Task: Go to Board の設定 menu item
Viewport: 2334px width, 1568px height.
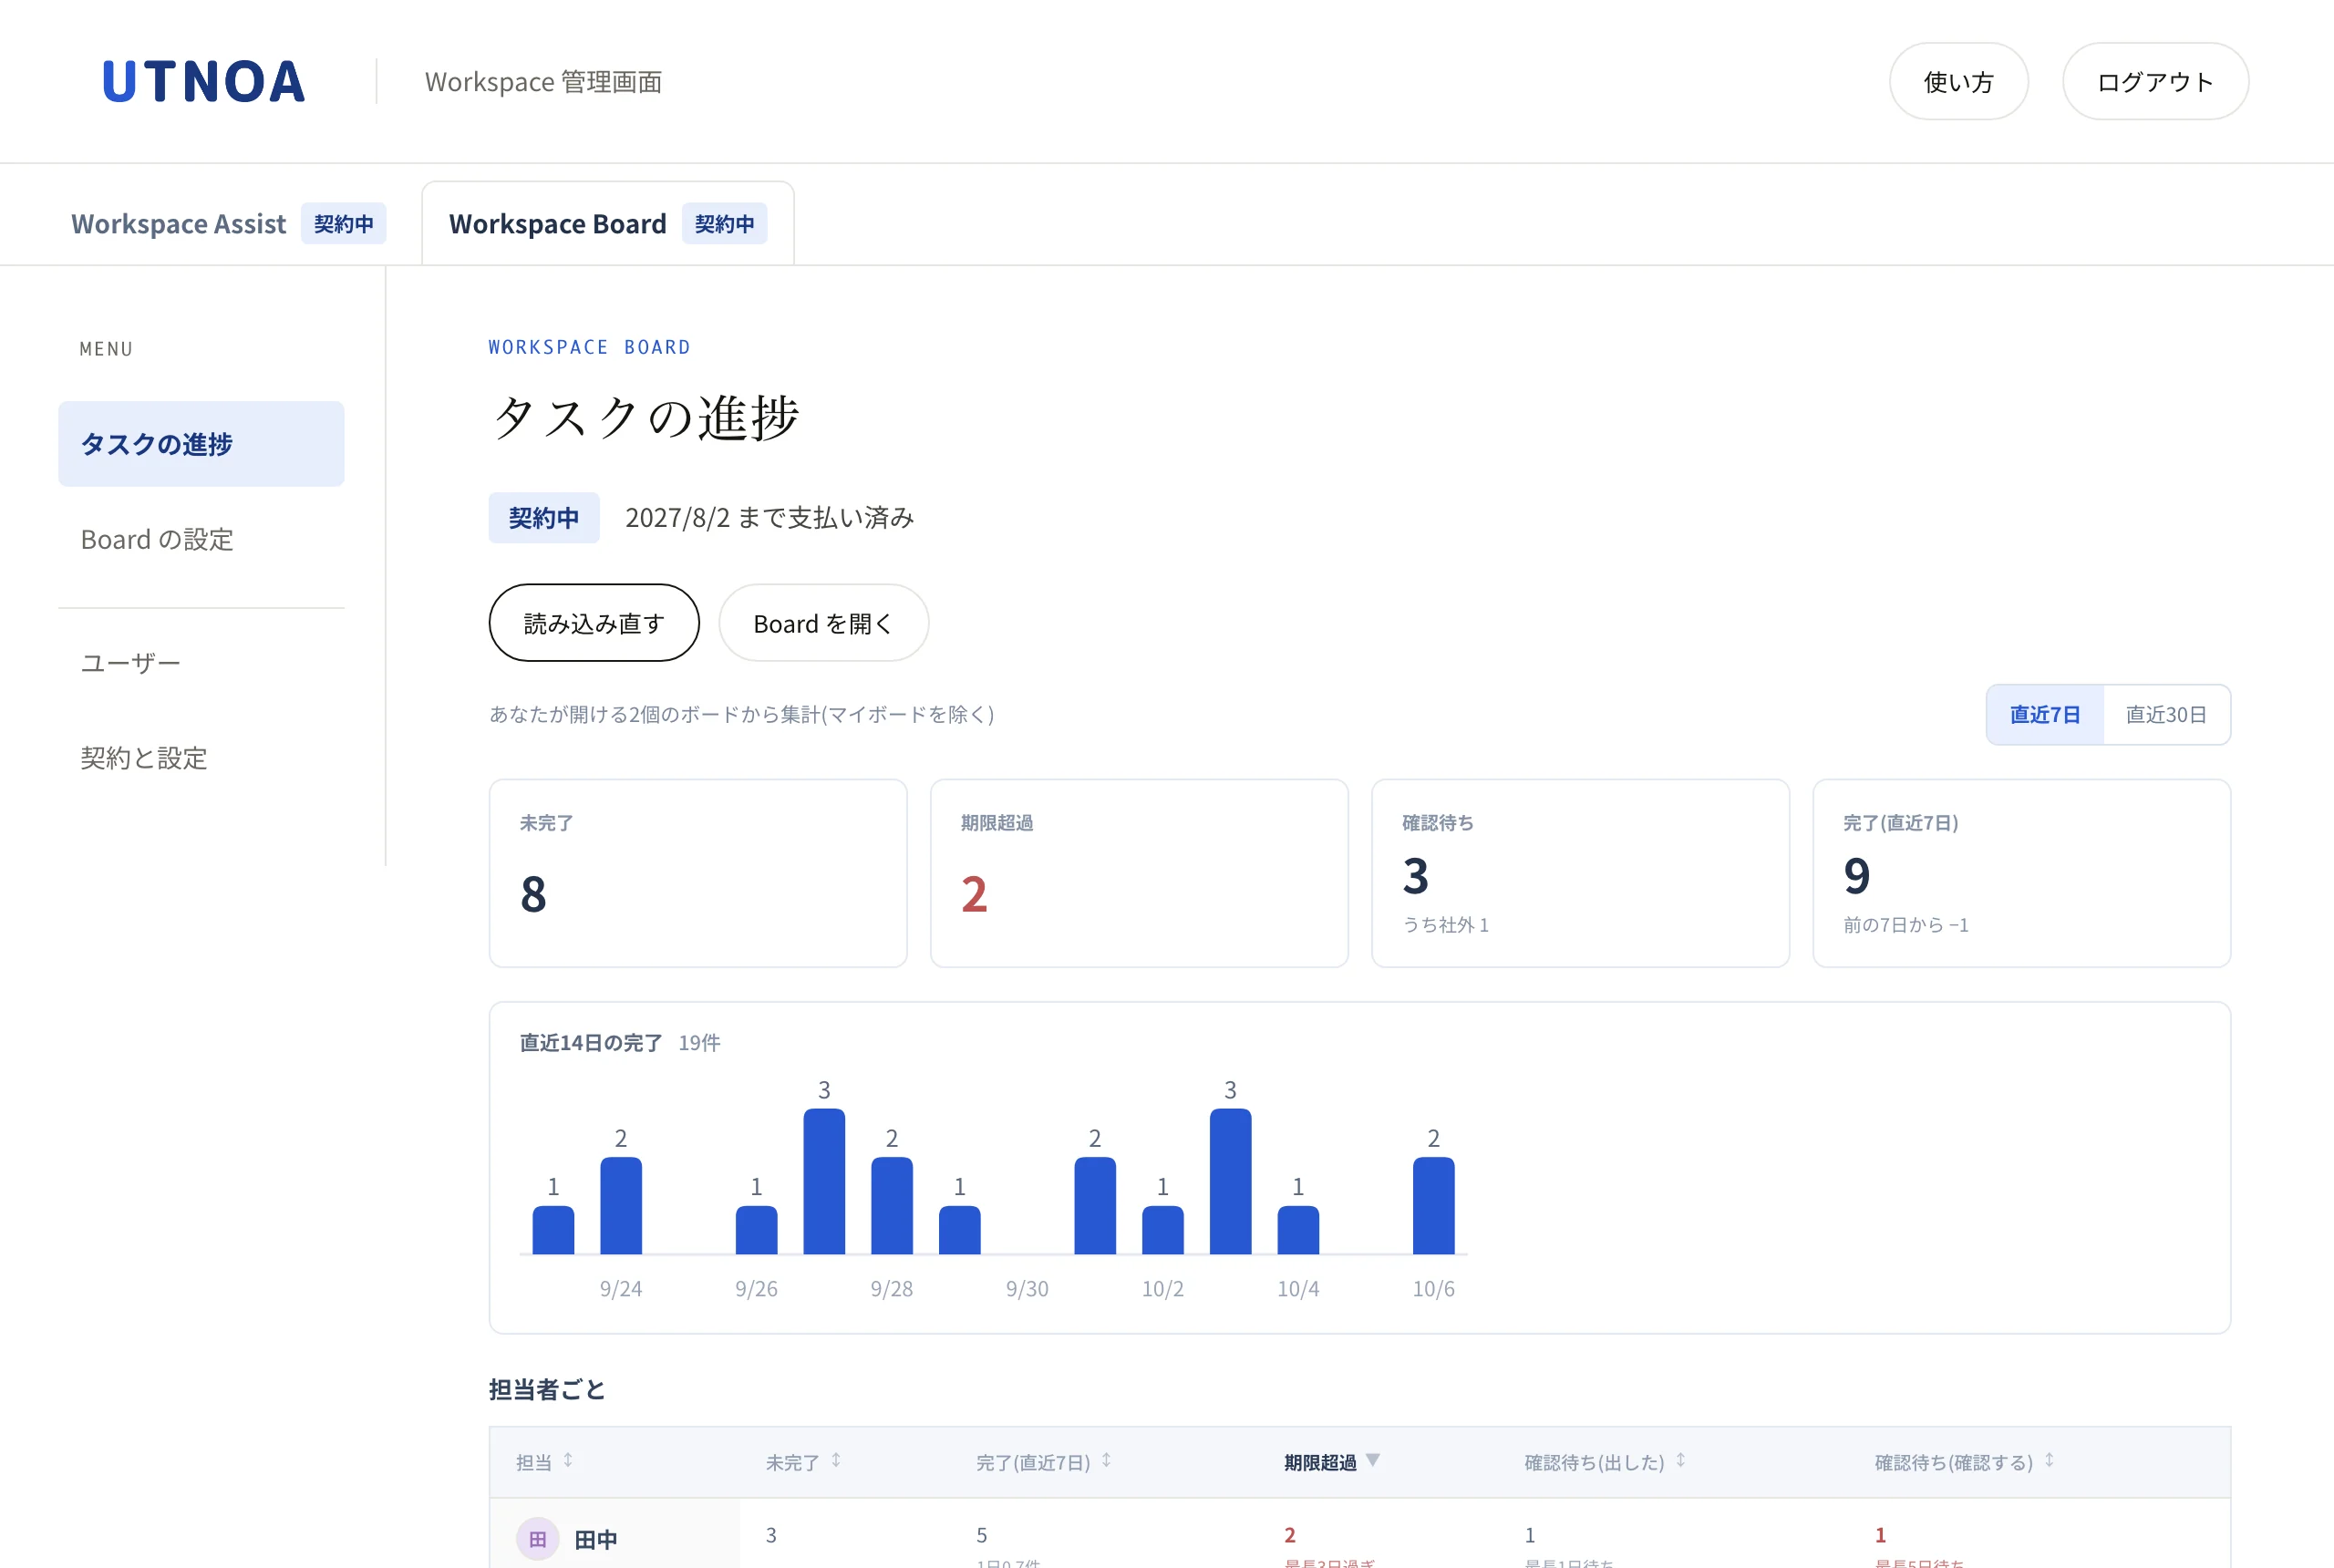Action: 201,539
